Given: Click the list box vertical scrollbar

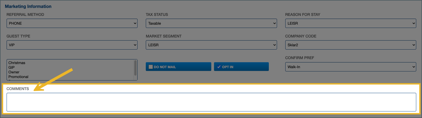Looking at the screenshot, I should 135,68.
